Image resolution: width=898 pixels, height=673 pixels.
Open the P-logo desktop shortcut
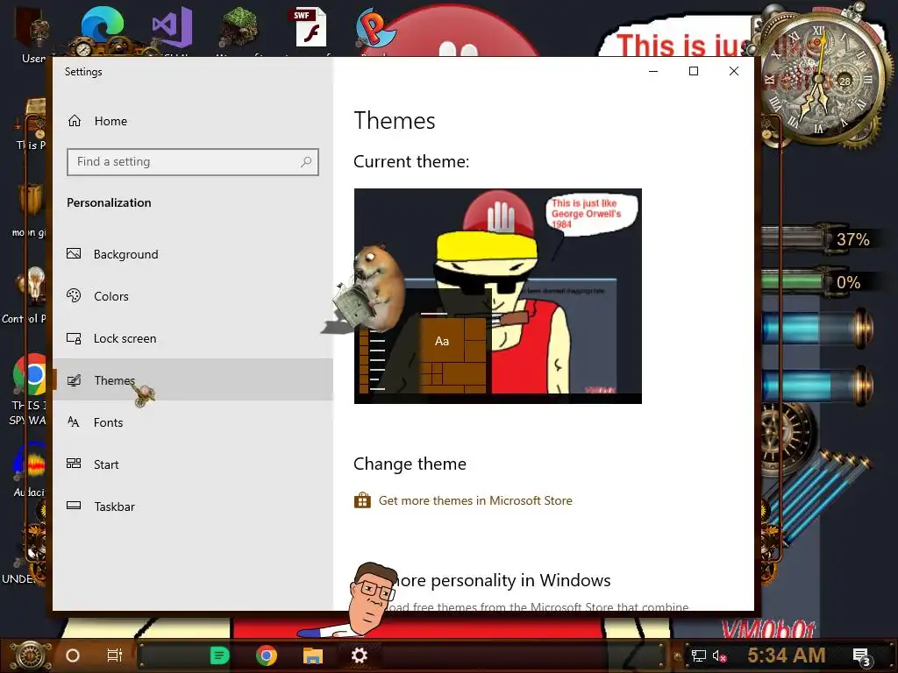374,29
